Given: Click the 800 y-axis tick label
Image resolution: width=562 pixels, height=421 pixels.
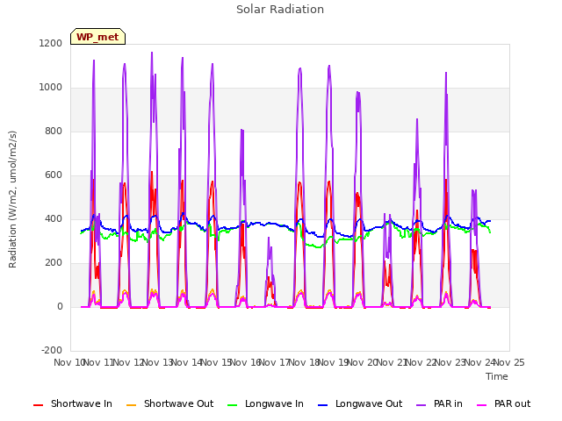Looking at the screenshot, I should pos(54,131).
